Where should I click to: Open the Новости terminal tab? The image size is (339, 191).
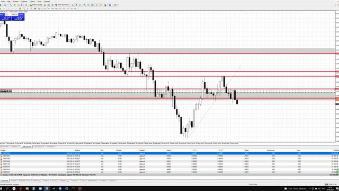pyautogui.click(x=37, y=180)
